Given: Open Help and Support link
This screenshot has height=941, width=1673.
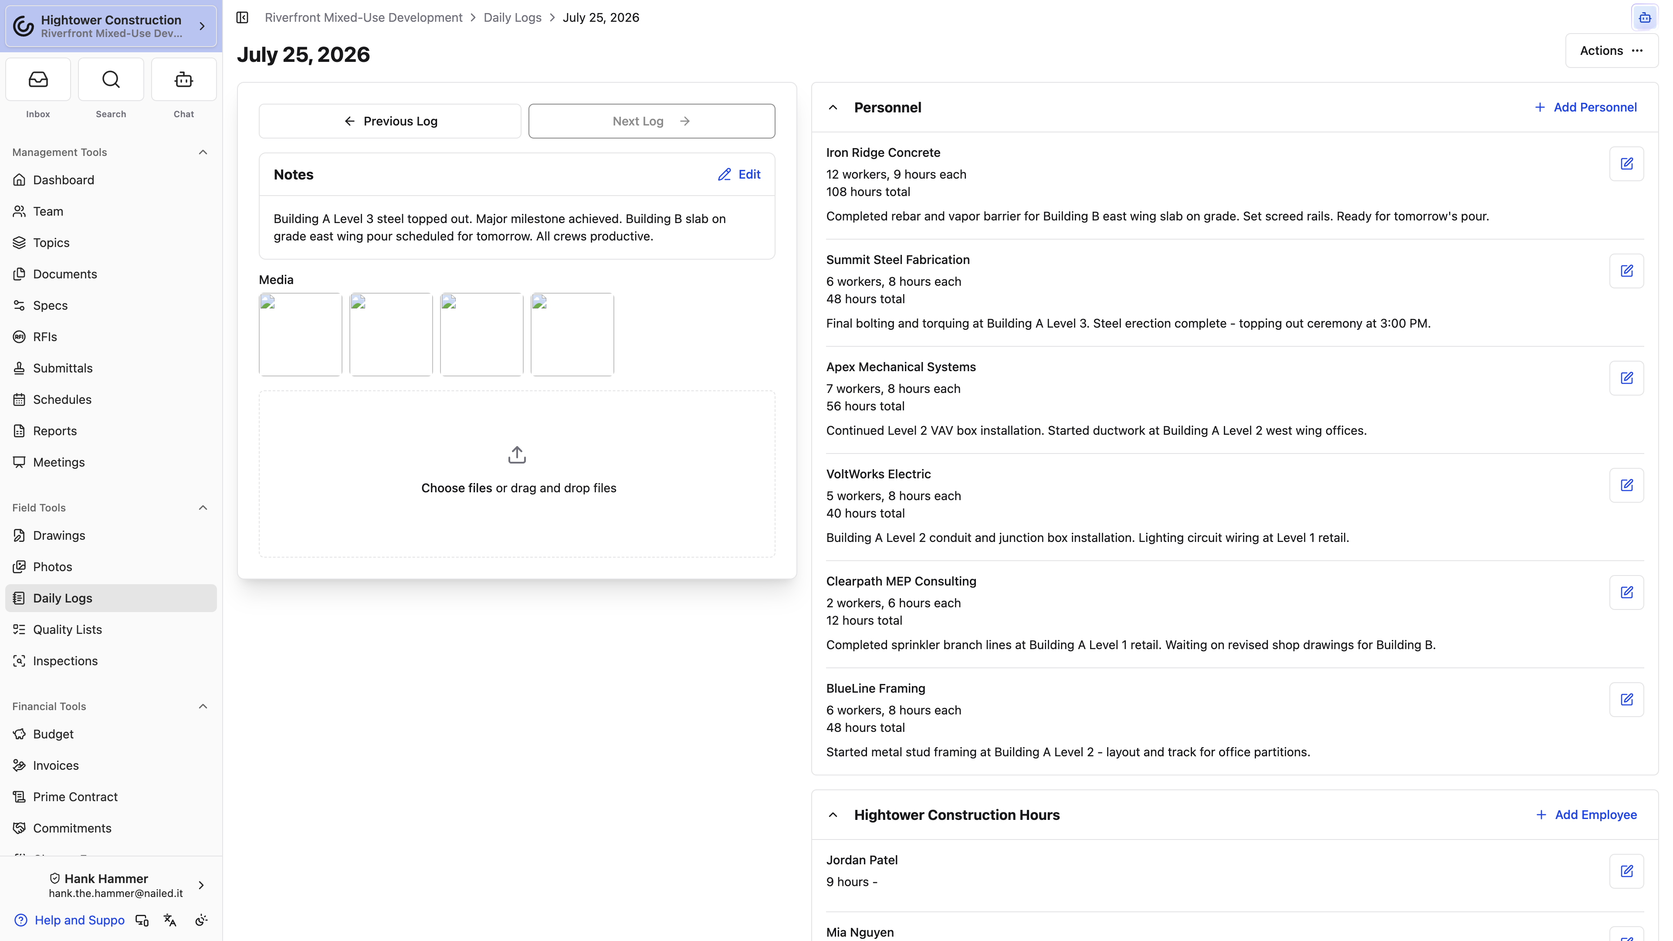Looking at the screenshot, I should point(70,920).
